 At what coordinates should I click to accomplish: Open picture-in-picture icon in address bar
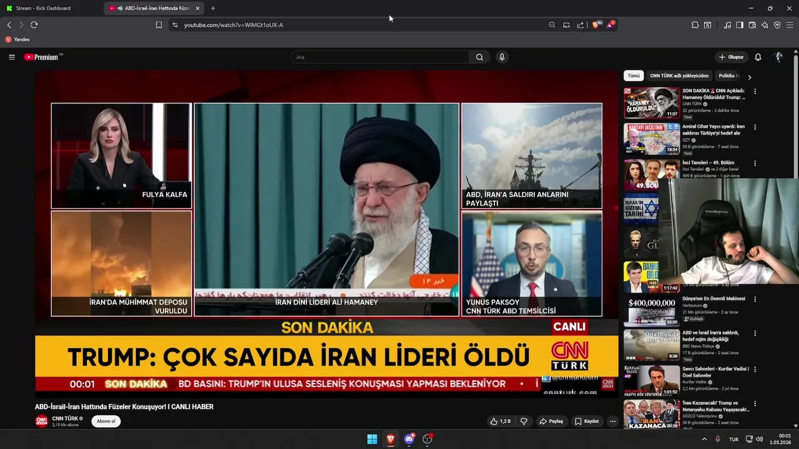click(566, 25)
